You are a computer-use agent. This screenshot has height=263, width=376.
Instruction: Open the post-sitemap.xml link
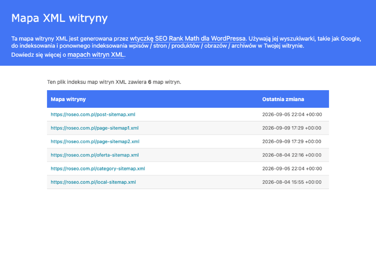coord(93,115)
